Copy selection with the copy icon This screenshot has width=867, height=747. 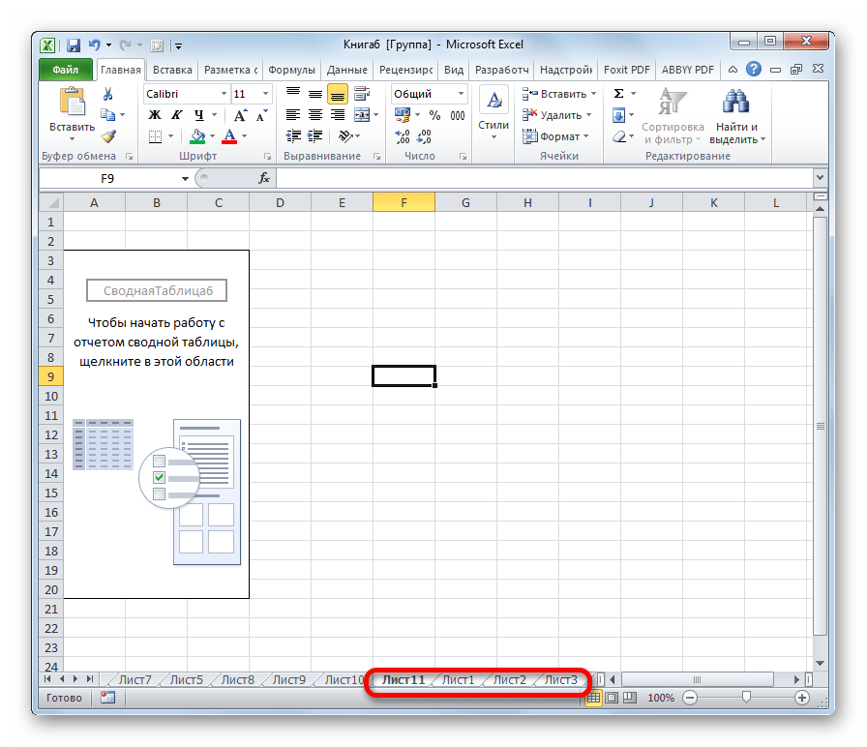click(x=107, y=115)
